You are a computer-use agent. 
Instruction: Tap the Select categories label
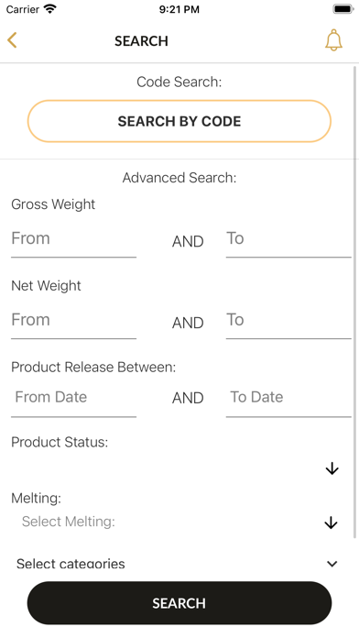click(71, 564)
